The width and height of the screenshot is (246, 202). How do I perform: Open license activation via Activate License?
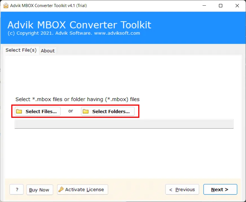tap(82, 189)
